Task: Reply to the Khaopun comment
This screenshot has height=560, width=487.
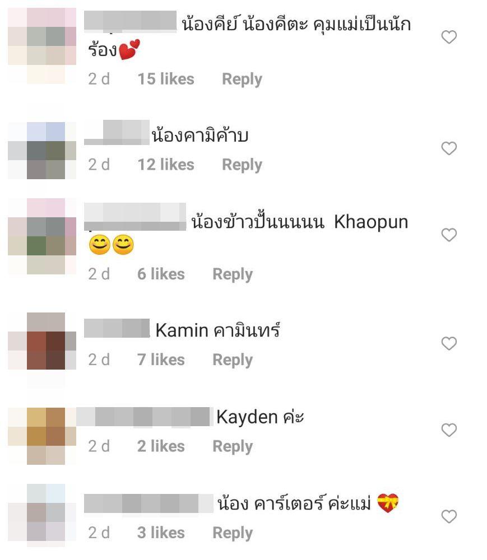Action: pyautogui.click(x=232, y=274)
